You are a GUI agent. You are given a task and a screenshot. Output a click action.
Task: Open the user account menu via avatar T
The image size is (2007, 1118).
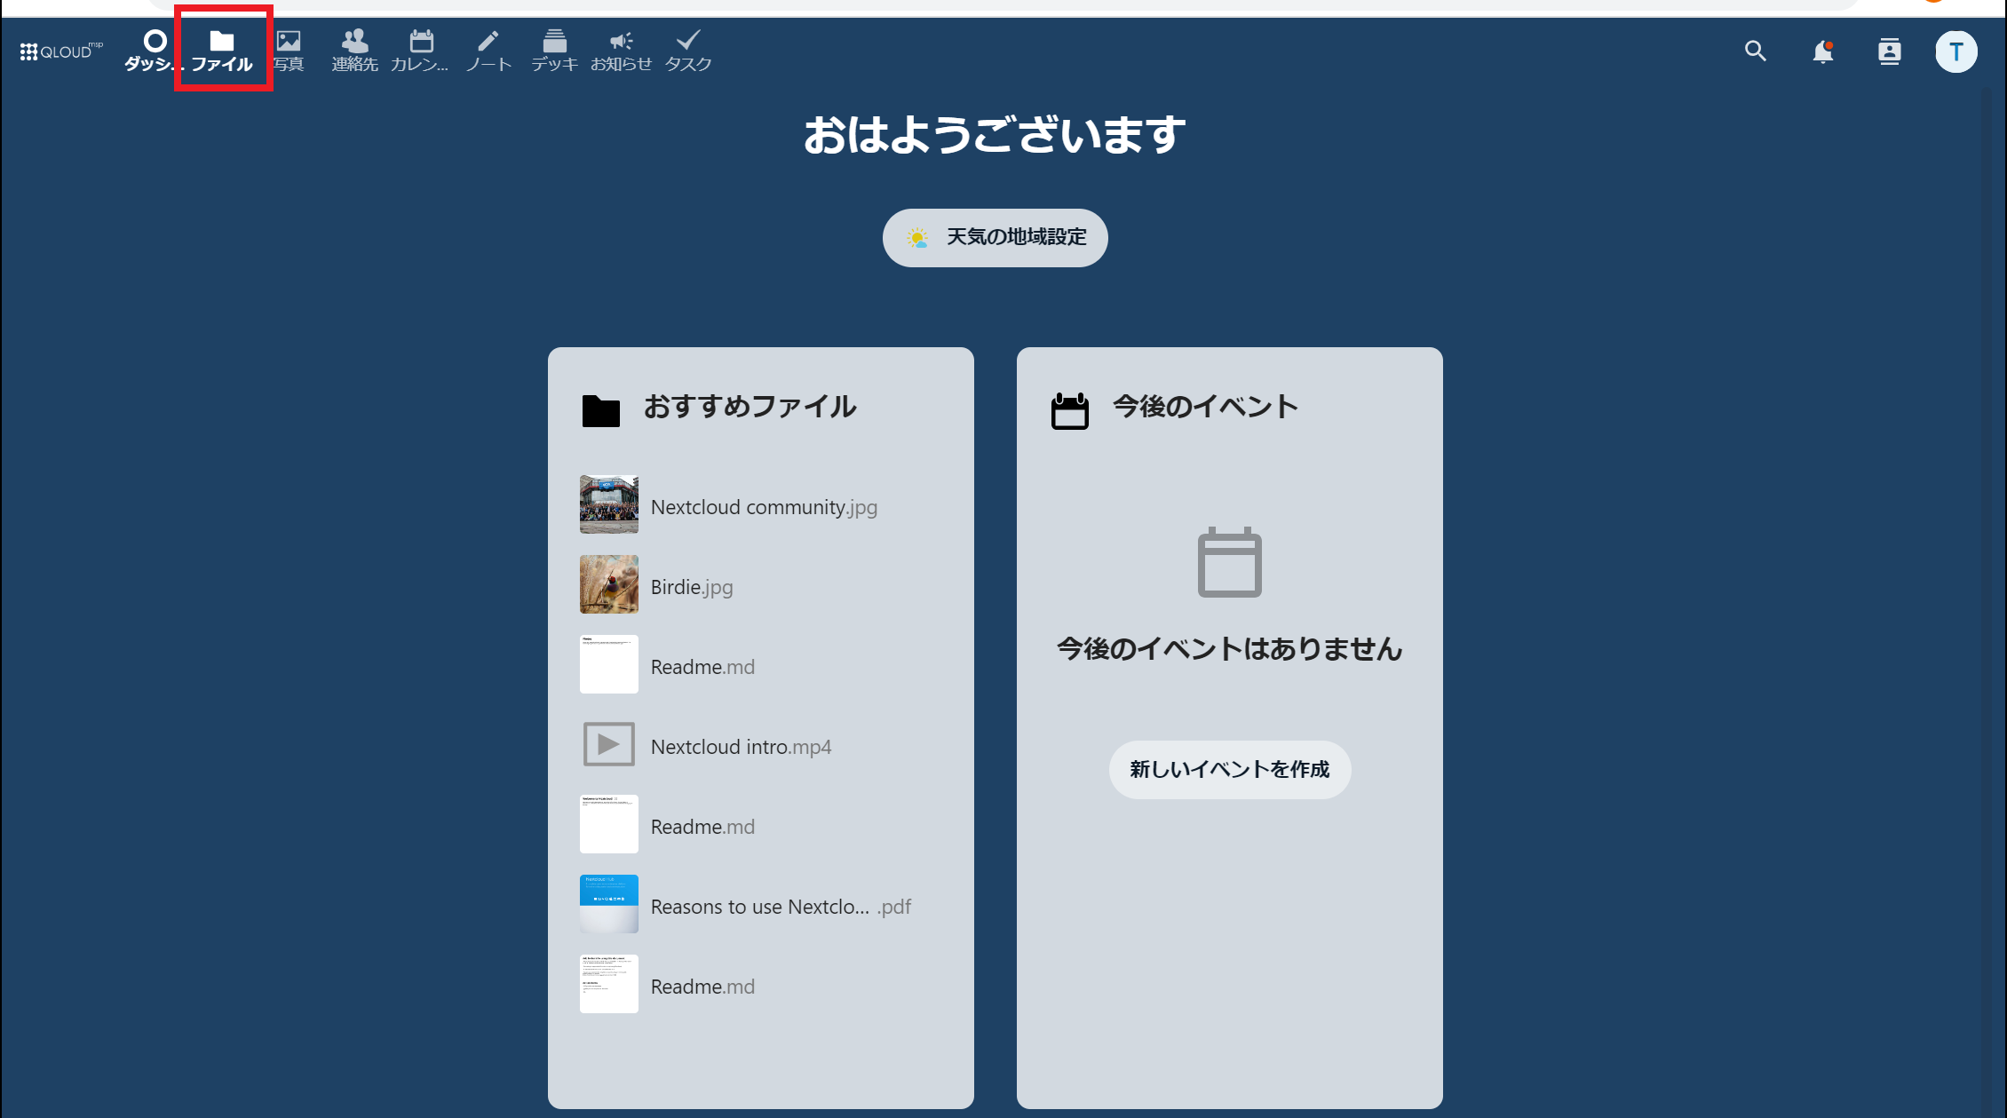[1957, 51]
